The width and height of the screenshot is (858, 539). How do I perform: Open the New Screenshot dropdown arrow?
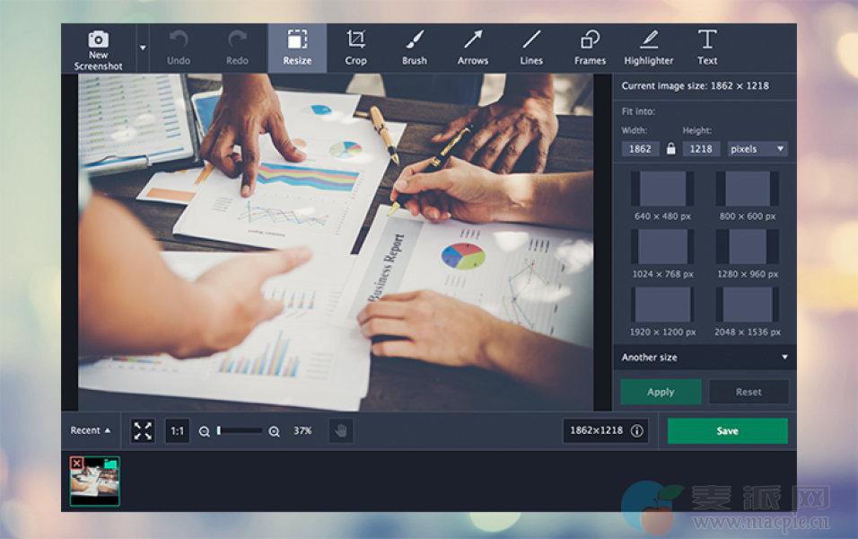click(x=142, y=48)
